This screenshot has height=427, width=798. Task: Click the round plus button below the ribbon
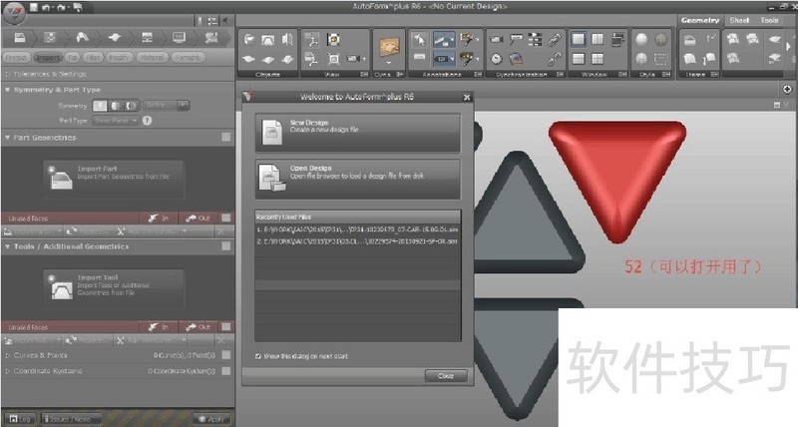(x=787, y=89)
